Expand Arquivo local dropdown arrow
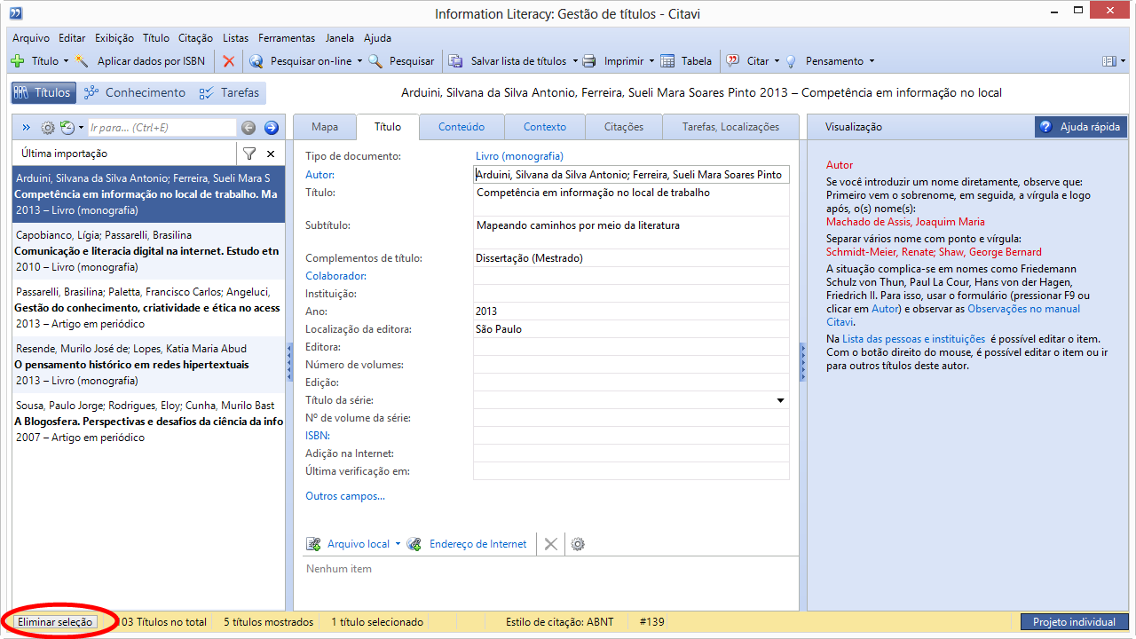Image resolution: width=1136 pixels, height=639 pixels. [398, 544]
